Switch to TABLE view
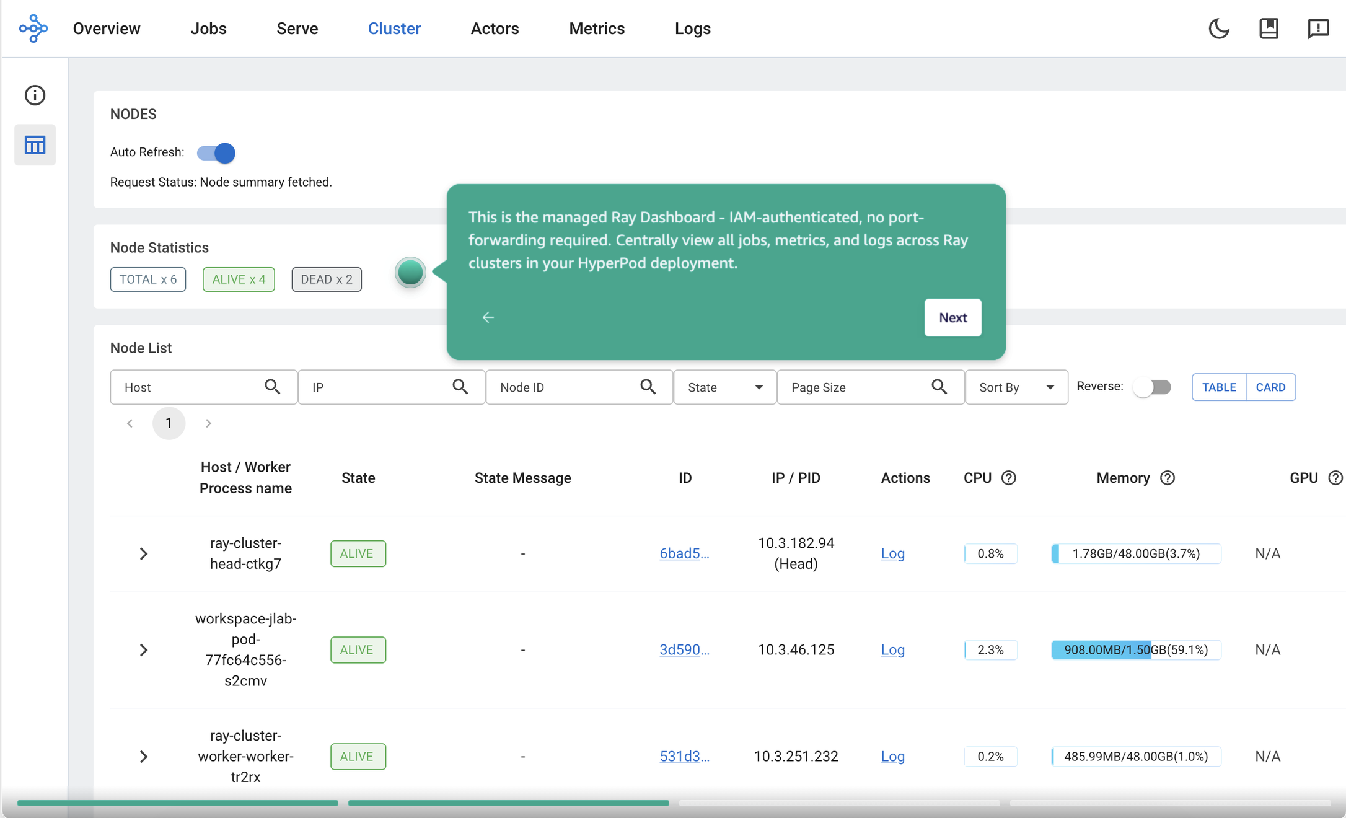 pos(1219,387)
